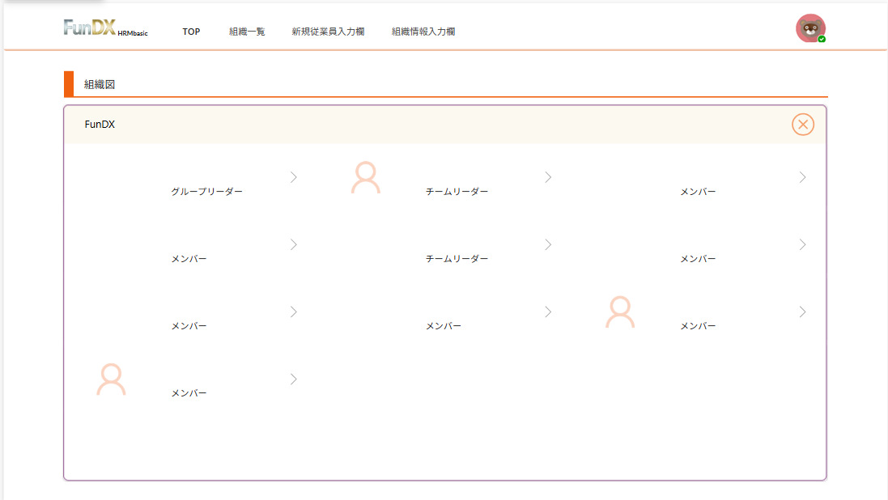Expand the first チームリーダー chevron
This screenshot has width=888, height=500.
tap(548, 177)
